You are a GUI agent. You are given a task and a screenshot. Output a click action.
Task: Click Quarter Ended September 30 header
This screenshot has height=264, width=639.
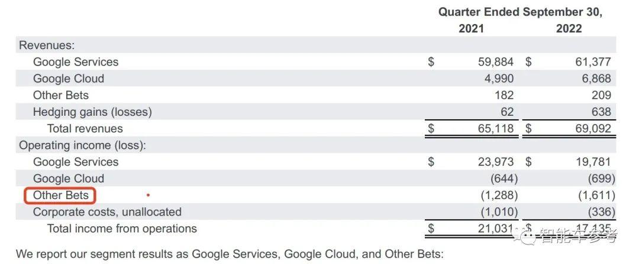pos(520,12)
